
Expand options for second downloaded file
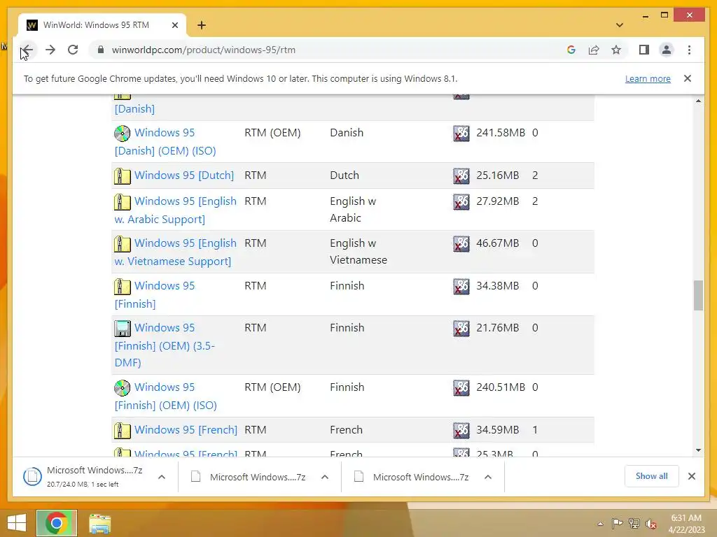pos(325,477)
